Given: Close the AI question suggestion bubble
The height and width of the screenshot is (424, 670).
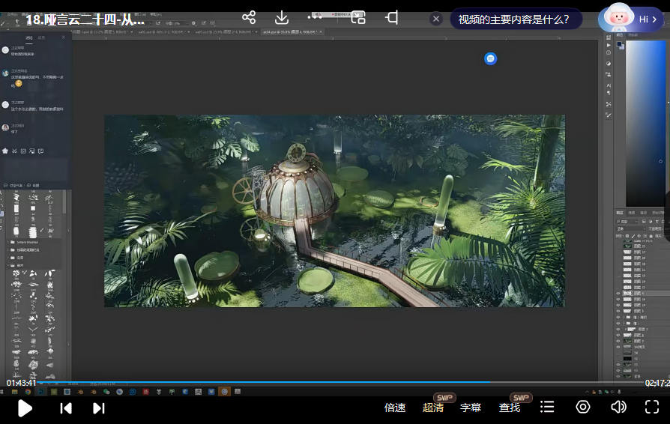Looking at the screenshot, I should click(436, 19).
